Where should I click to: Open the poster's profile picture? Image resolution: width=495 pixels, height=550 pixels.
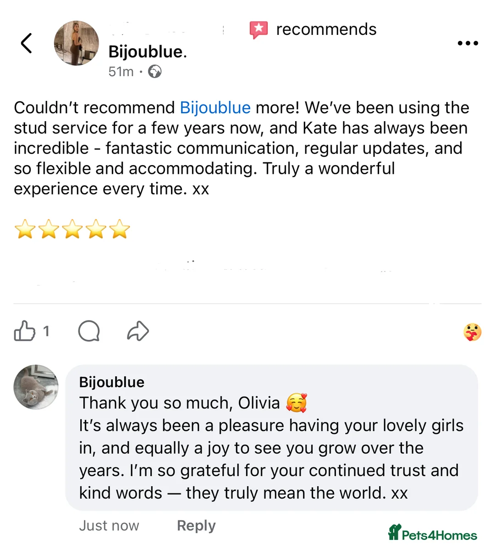[x=77, y=43]
